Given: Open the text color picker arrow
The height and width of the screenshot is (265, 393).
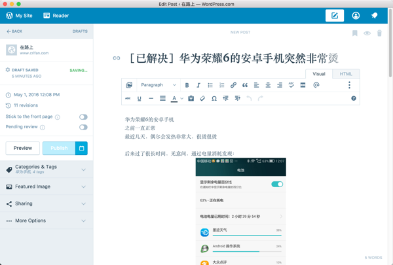Looking at the screenshot, I should (181, 98).
